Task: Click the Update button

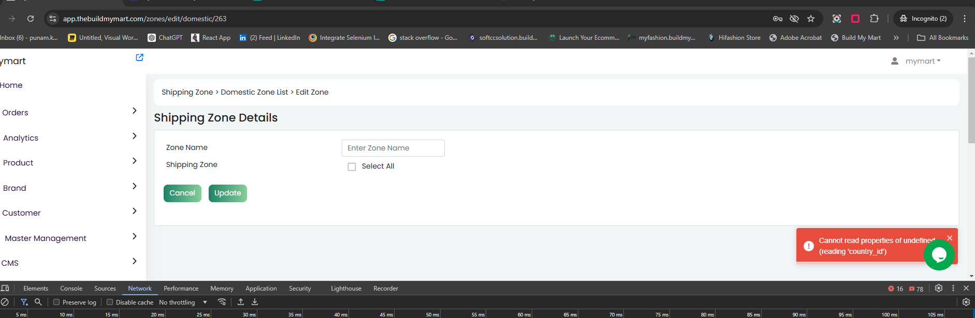Action: point(228,193)
